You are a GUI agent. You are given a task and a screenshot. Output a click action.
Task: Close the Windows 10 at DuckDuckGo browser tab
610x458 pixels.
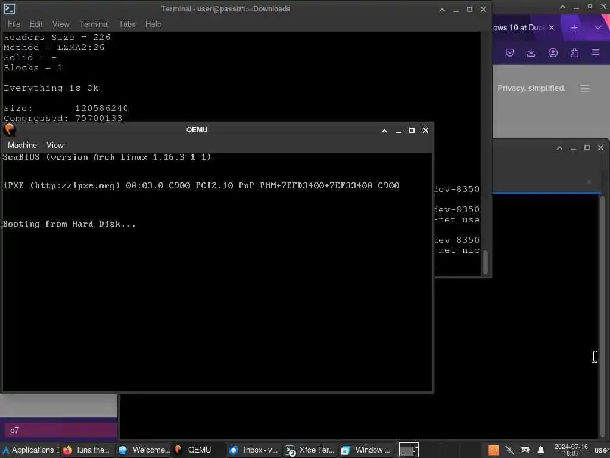pyautogui.click(x=551, y=27)
